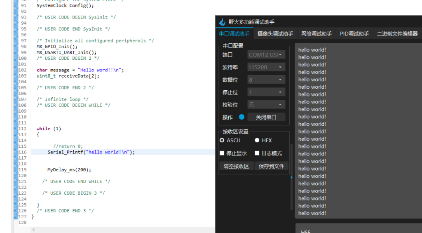Screen dimensions: 422x233
Task: Click the flame logo of 野火多功能调试助手
Action: (x=222, y=22)
